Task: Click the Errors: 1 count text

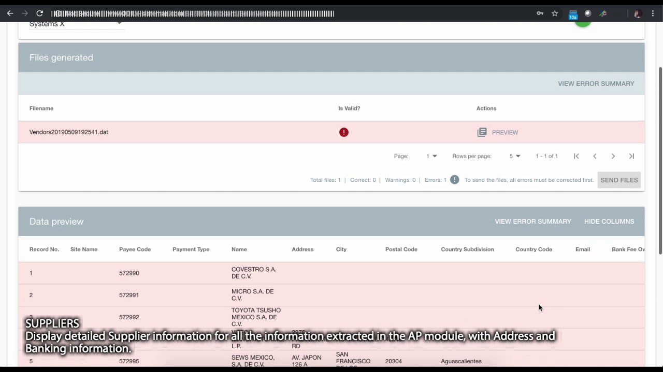Action: pos(436,180)
